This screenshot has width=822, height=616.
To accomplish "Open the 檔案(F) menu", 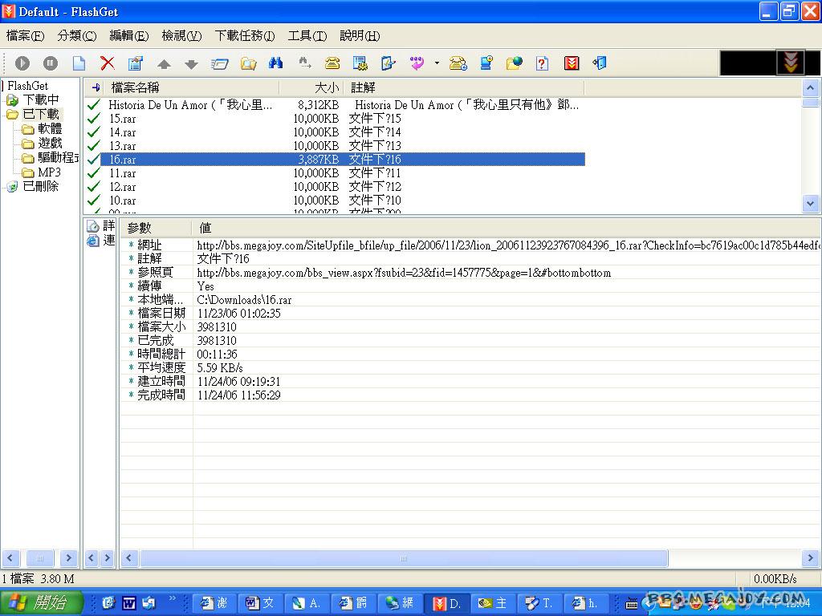I will tap(25, 35).
